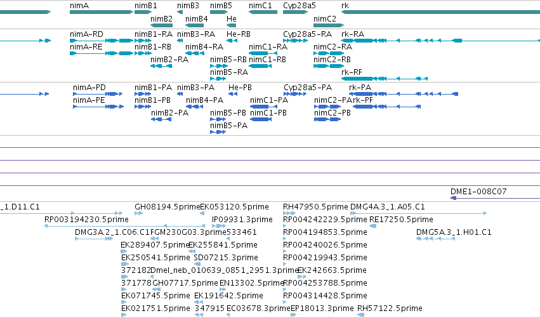Select the nimB4 gene label
This screenshot has width=540, height=318.
click(x=197, y=19)
